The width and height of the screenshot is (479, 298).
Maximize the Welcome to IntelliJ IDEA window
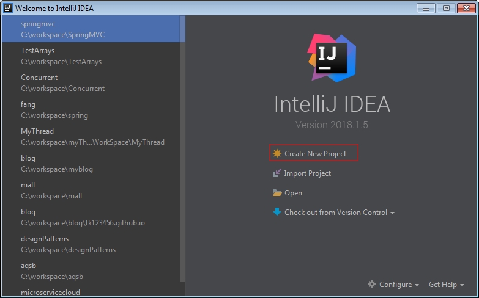[446, 8]
